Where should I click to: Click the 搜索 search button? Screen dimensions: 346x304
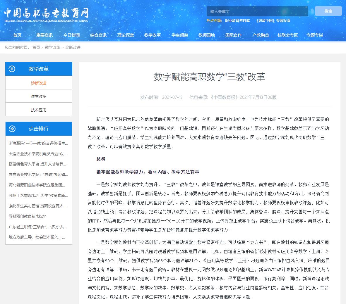(328, 11)
